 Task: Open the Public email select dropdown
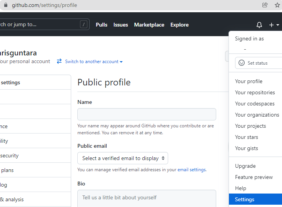pos(123,158)
